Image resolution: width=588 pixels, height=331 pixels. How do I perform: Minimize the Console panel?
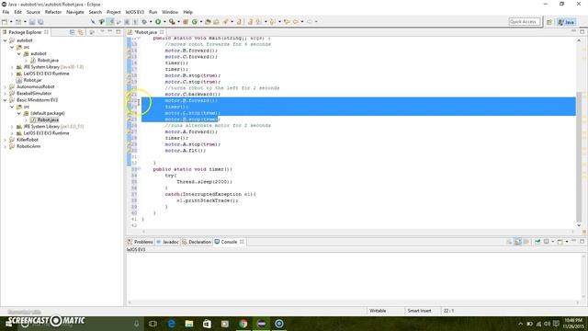(x=574, y=241)
